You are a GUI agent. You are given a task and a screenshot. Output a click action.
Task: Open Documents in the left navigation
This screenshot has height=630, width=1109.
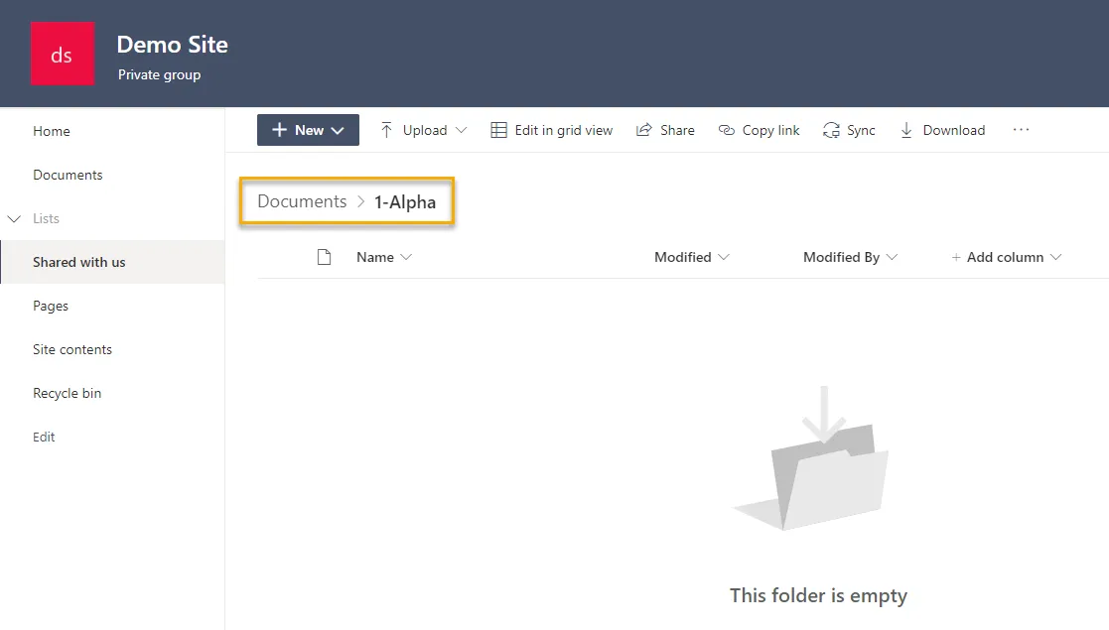tap(68, 176)
